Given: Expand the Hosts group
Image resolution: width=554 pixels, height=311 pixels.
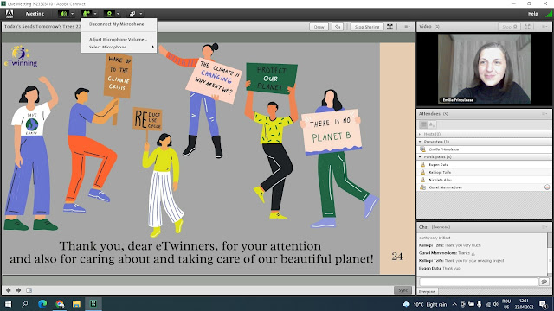Looking at the screenshot, I should click(x=420, y=134).
